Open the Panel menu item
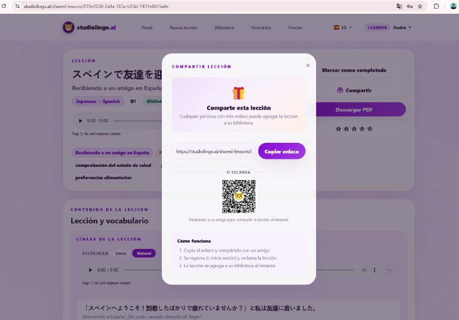This screenshot has width=459, height=320. coord(147,28)
